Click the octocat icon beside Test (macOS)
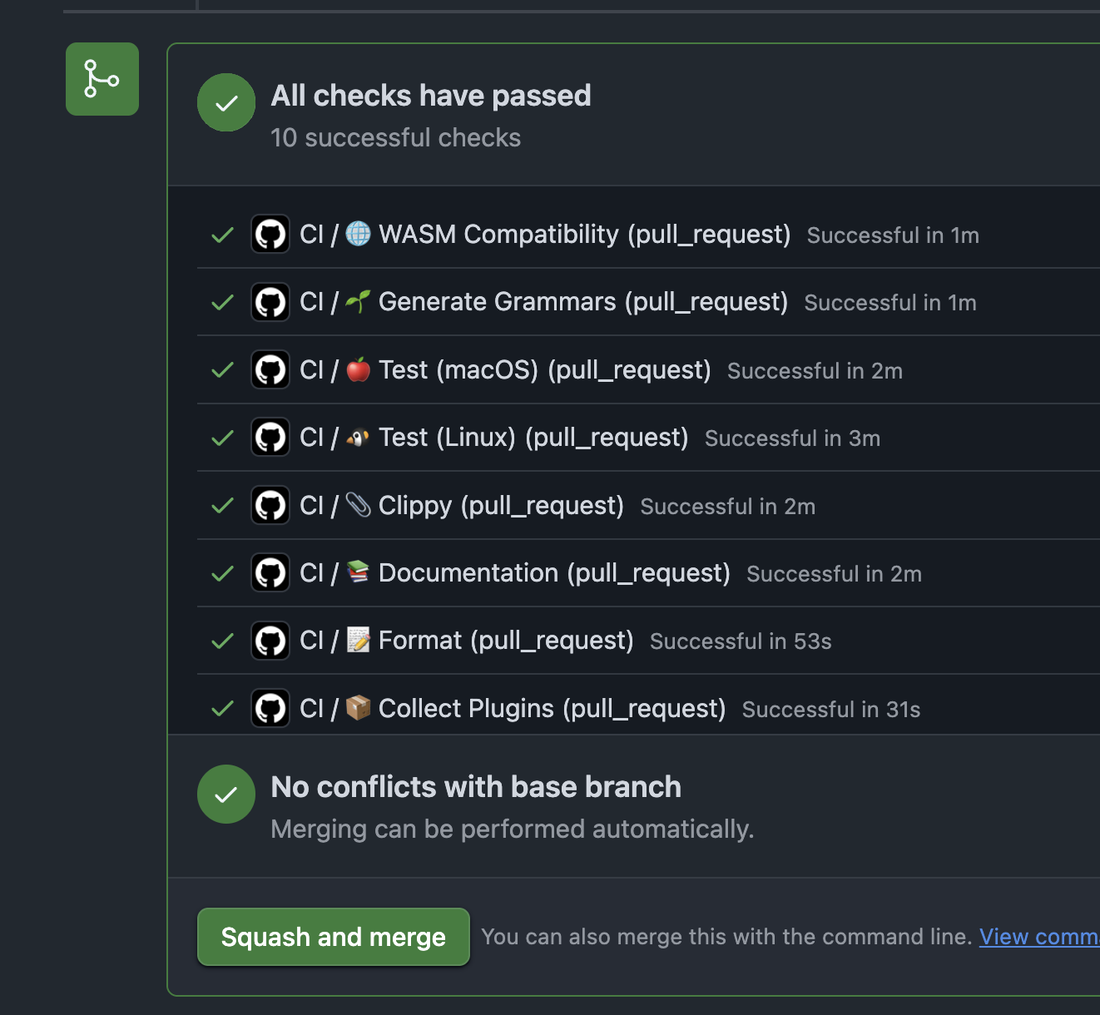1100x1015 pixels. 270,369
